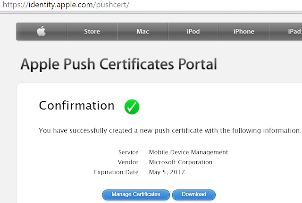
Task: Click the Microsoft Corporation vendor value
Action: [181, 162]
